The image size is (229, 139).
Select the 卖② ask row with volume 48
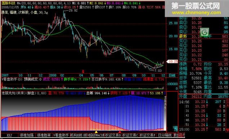203,27
